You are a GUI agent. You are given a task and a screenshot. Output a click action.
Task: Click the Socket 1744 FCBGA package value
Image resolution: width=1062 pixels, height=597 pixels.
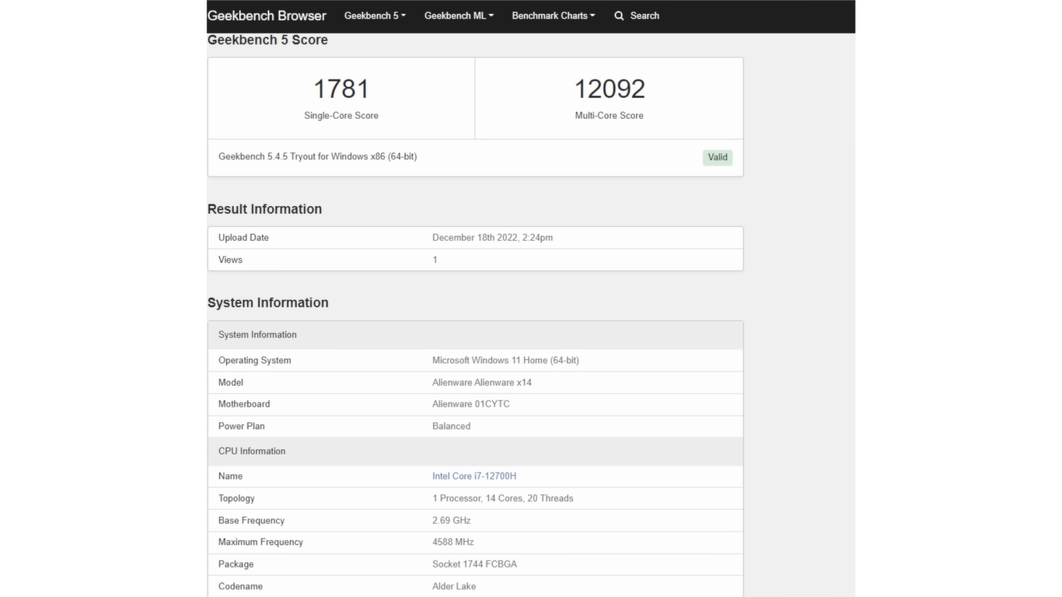(x=474, y=564)
